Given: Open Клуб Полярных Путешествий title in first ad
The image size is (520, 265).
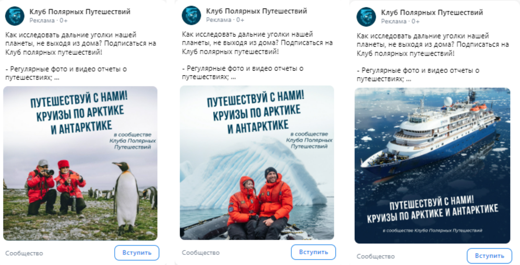Looking at the screenshot, I should pyautogui.click(x=80, y=12).
